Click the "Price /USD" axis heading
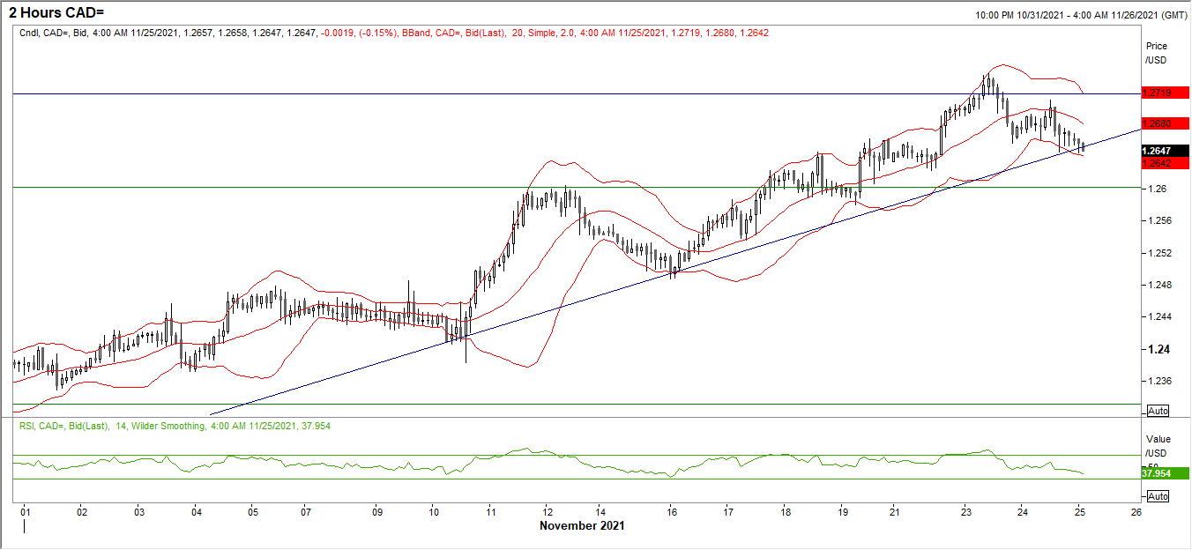Image resolution: width=1192 pixels, height=550 pixels. click(x=1156, y=52)
